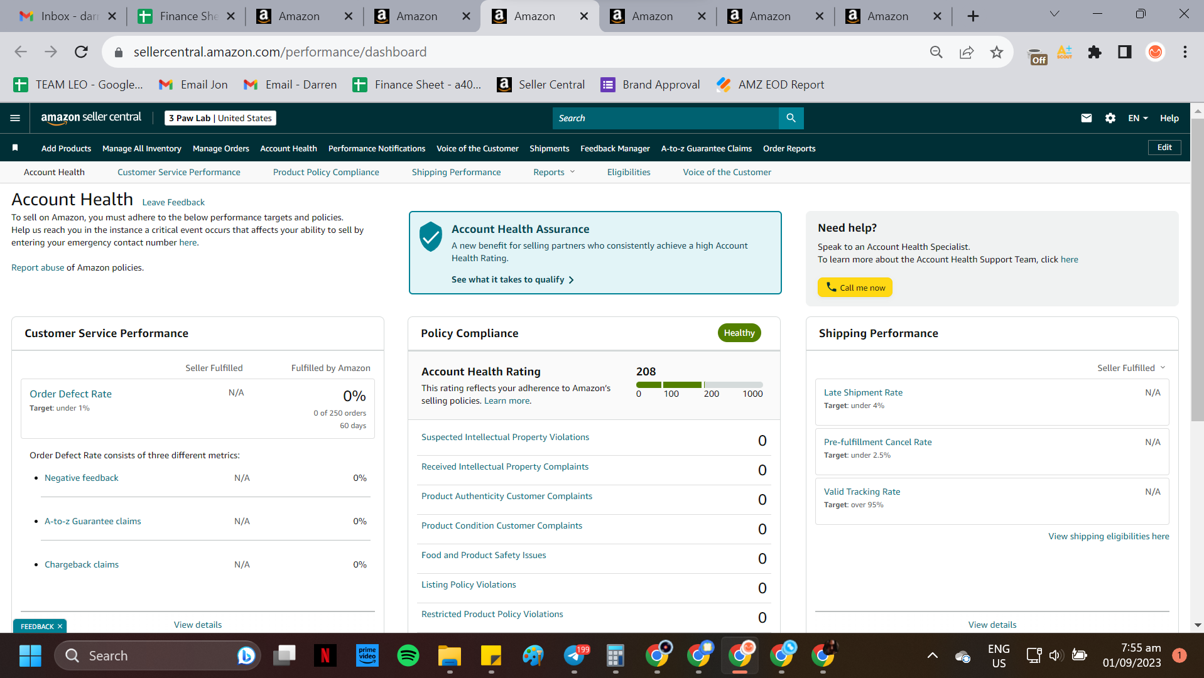Open the EN language dropdown
Viewport: 1204px width, 678px height.
(x=1137, y=118)
